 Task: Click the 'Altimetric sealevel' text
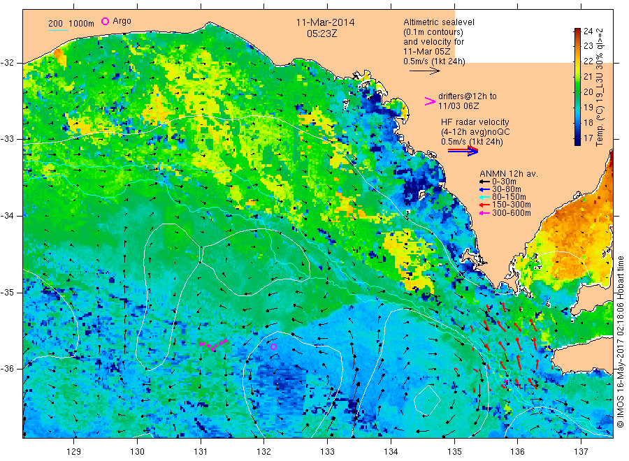[x=439, y=22]
